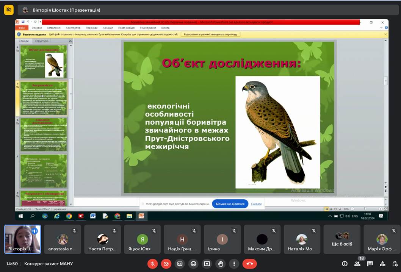Open emoji reactions in the Meet toolbar
The image size is (401, 272).
(x=193, y=263)
